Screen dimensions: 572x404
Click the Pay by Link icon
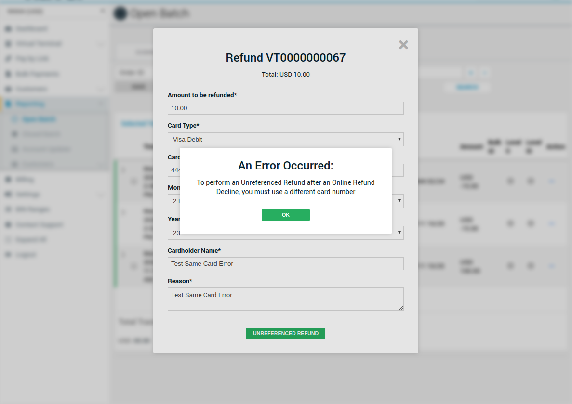(x=8, y=59)
